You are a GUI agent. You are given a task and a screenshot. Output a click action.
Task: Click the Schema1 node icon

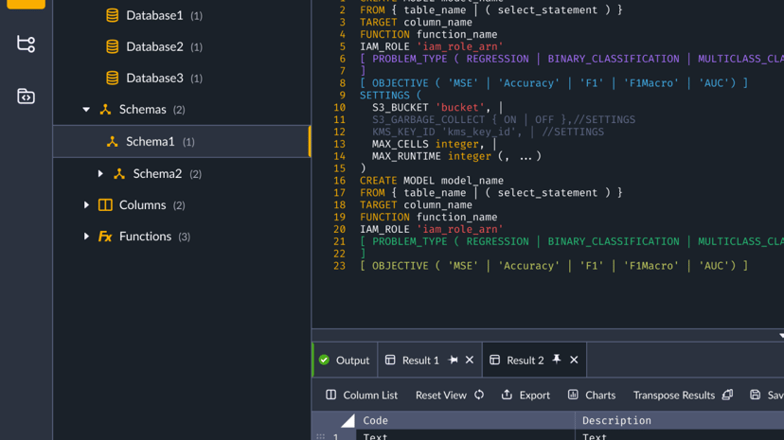click(112, 142)
